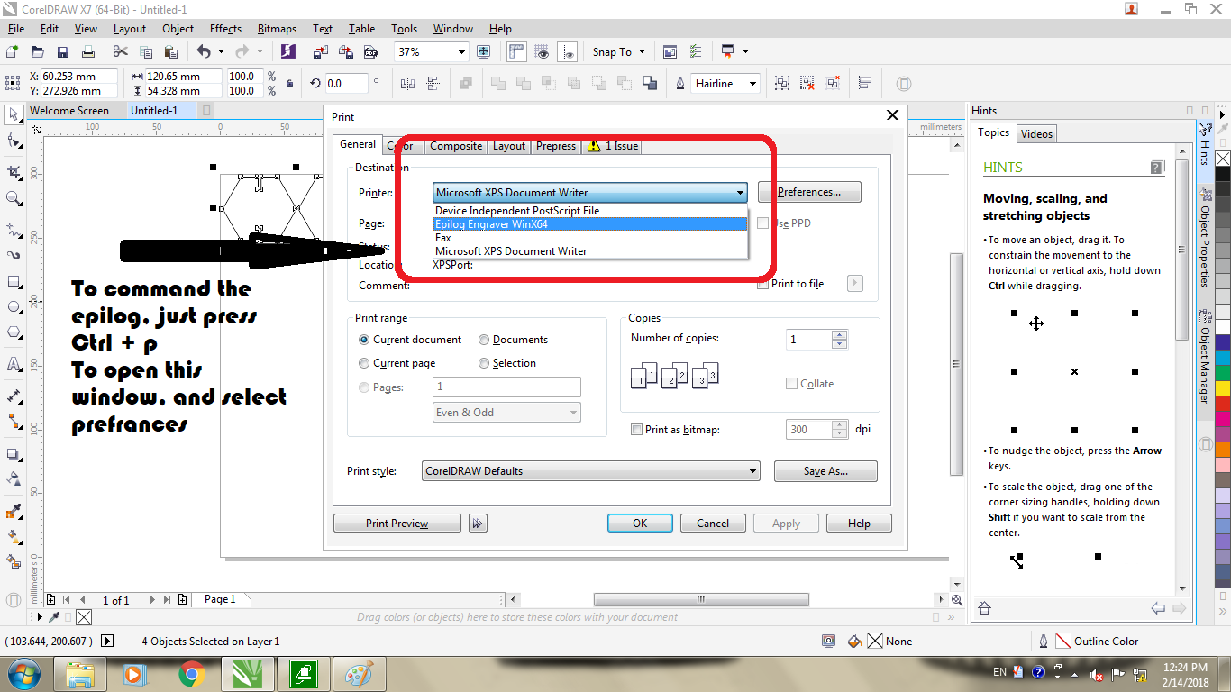The image size is (1231, 692).
Task: Click the Save As... button
Action: [x=826, y=471]
